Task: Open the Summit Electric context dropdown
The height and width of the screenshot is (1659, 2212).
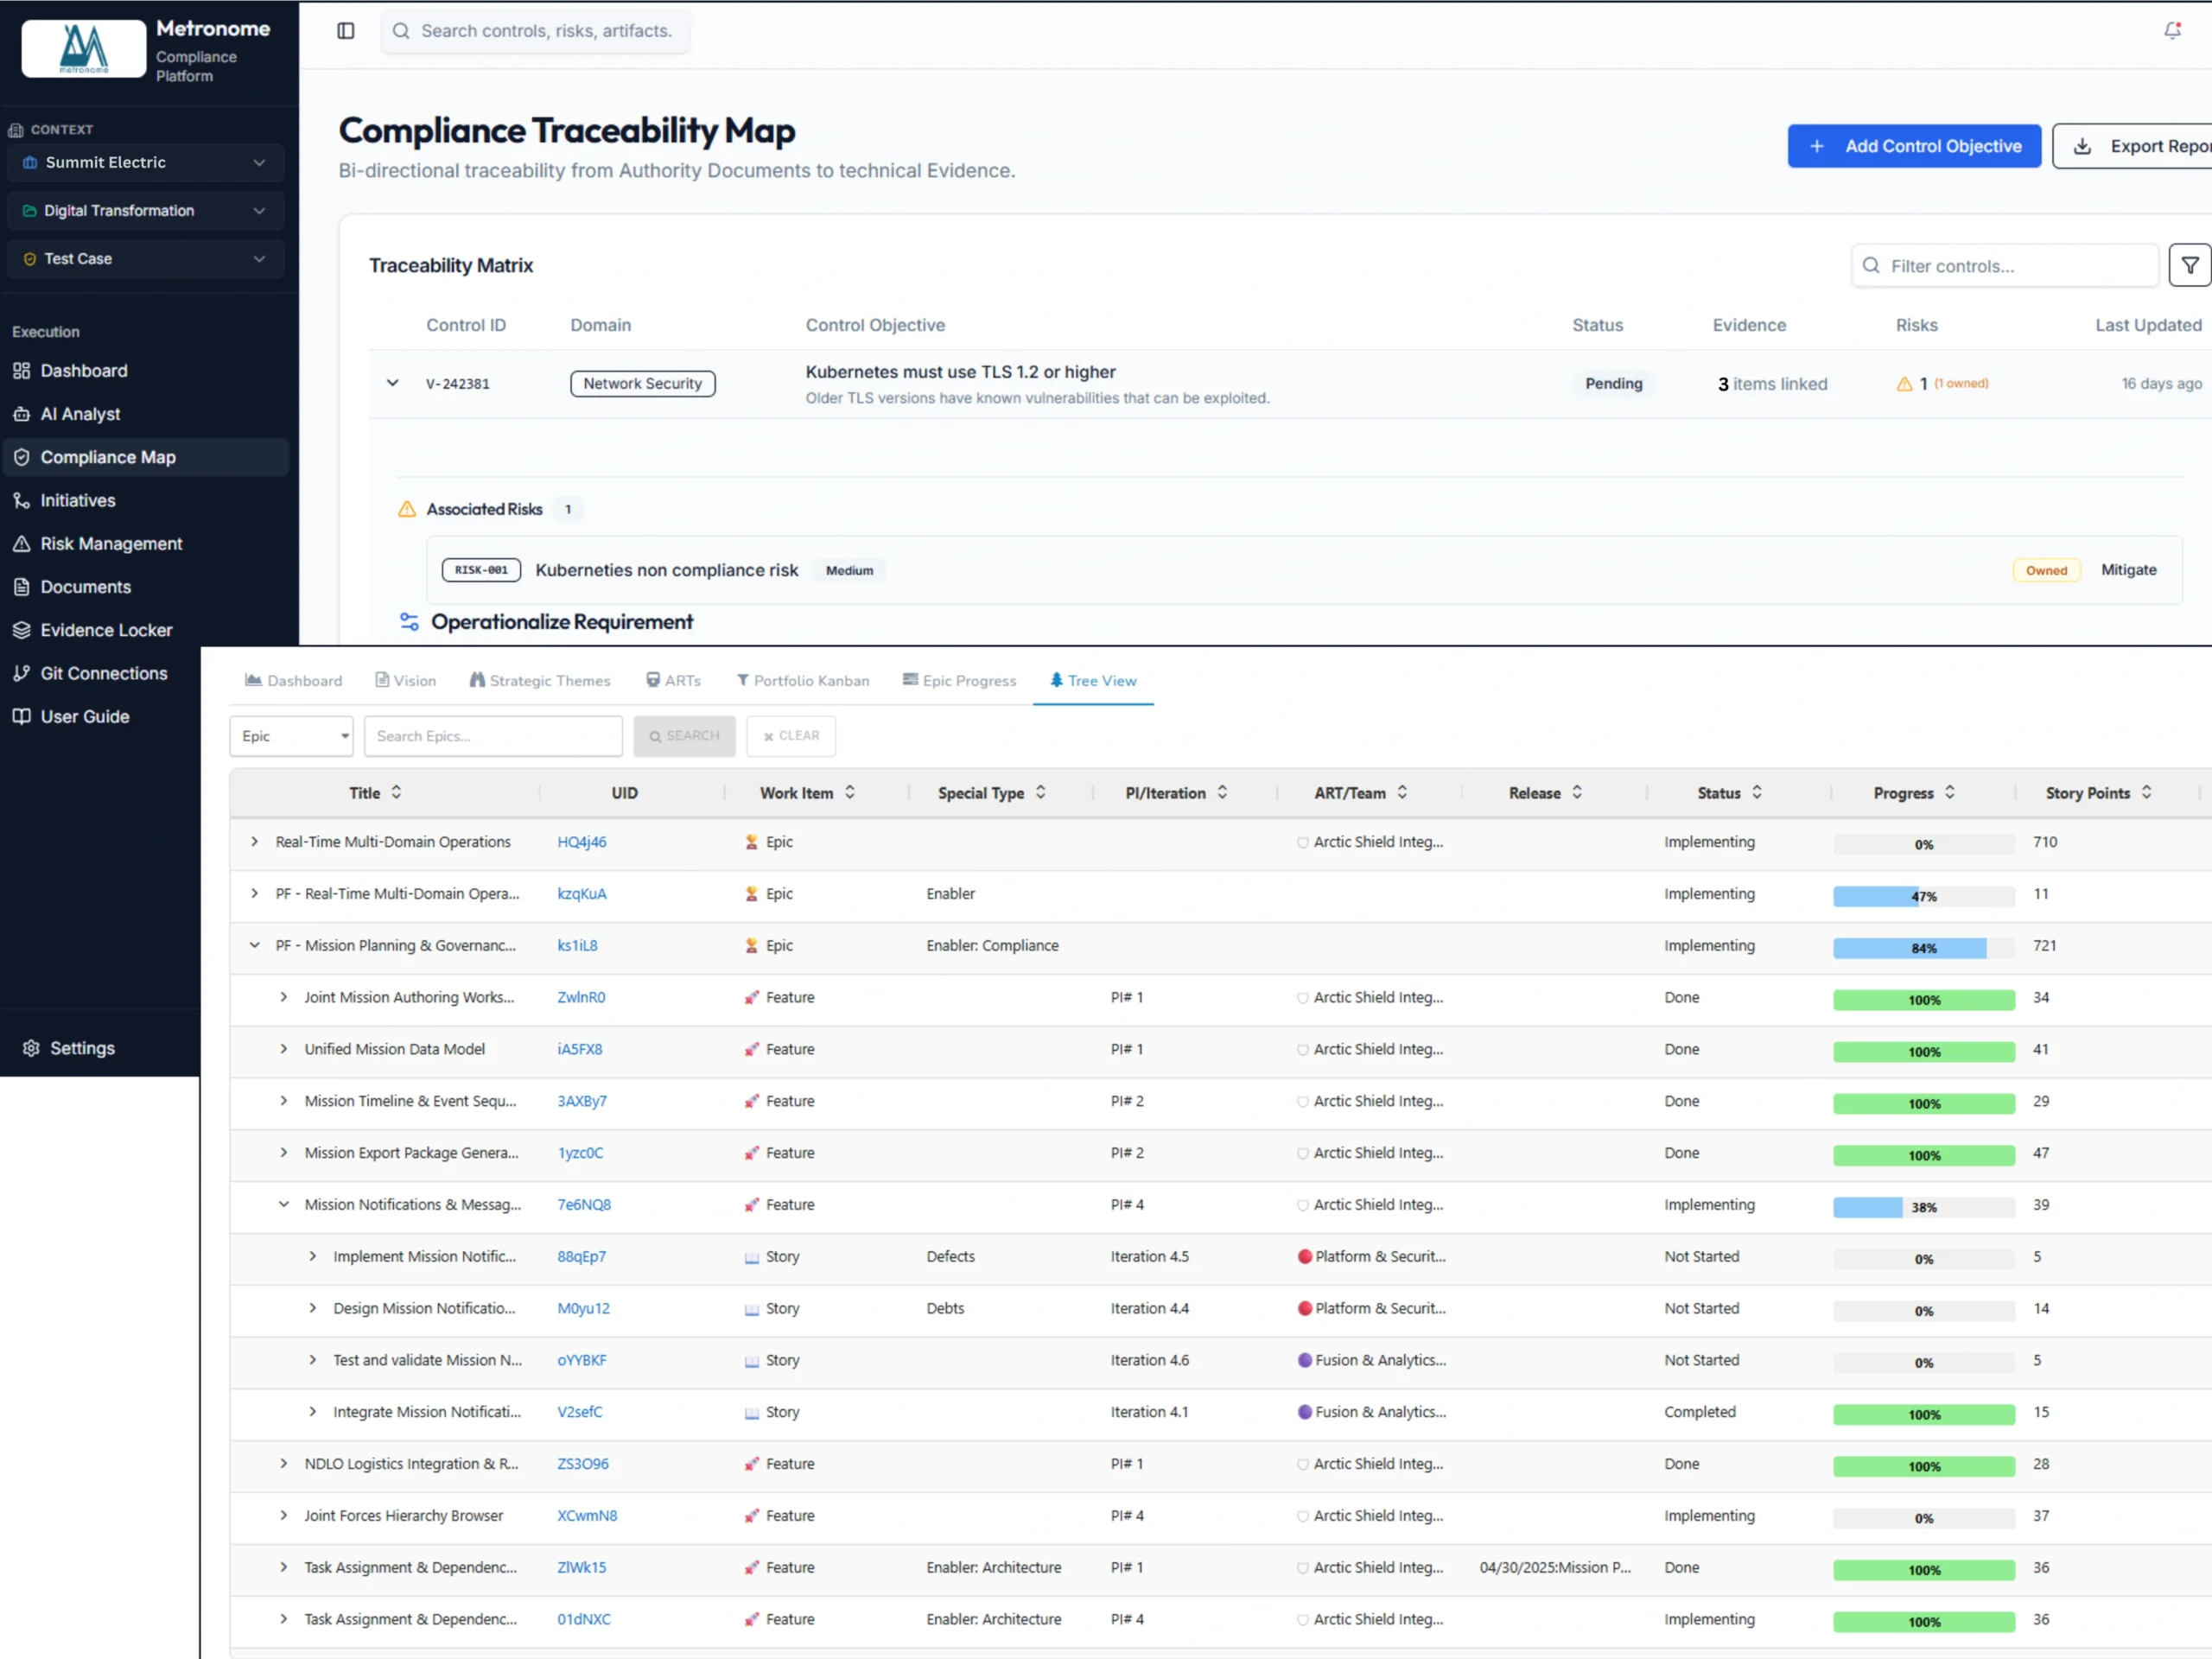Action: click(x=146, y=163)
